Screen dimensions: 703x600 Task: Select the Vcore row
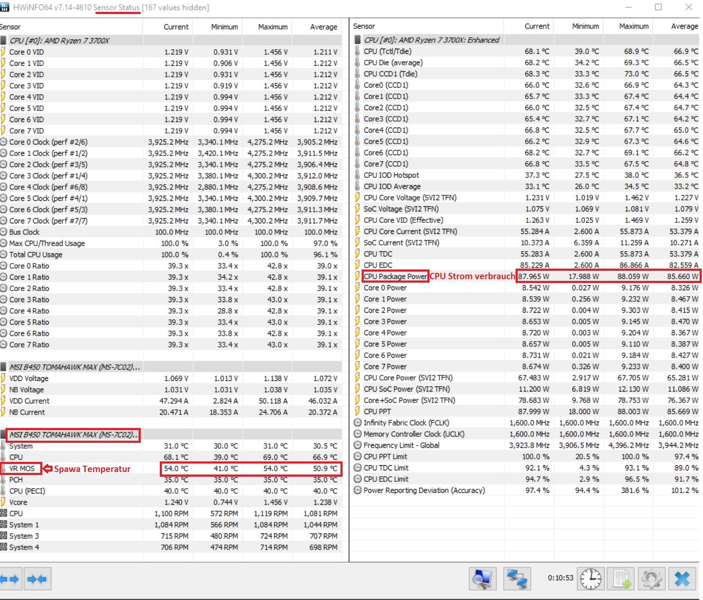pyautogui.click(x=171, y=502)
